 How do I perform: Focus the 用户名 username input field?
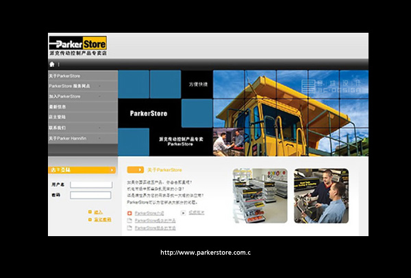click(x=91, y=185)
